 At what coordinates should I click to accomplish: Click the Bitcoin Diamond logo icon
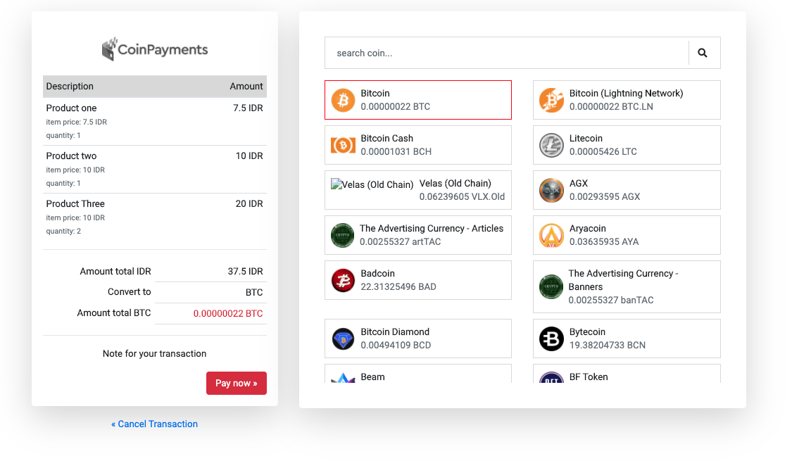tap(344, 339)
